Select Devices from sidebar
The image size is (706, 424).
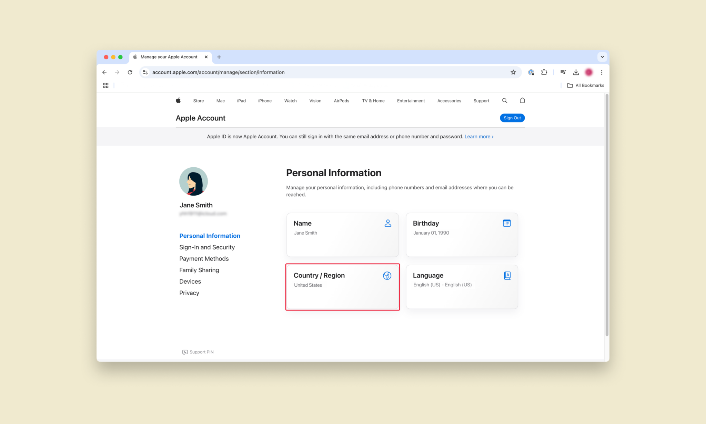pos(190,281)
